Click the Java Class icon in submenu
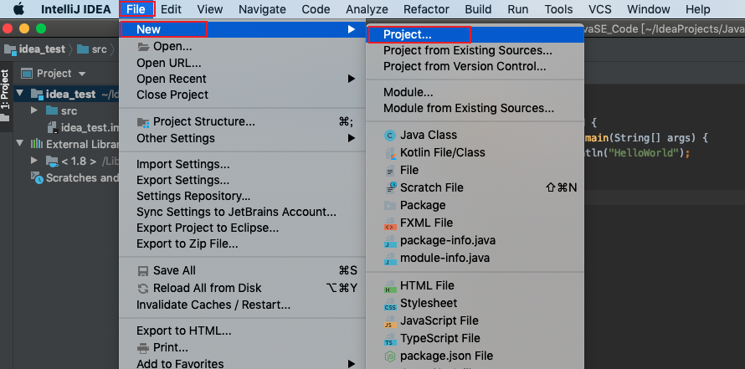 [x=389, y=135]
